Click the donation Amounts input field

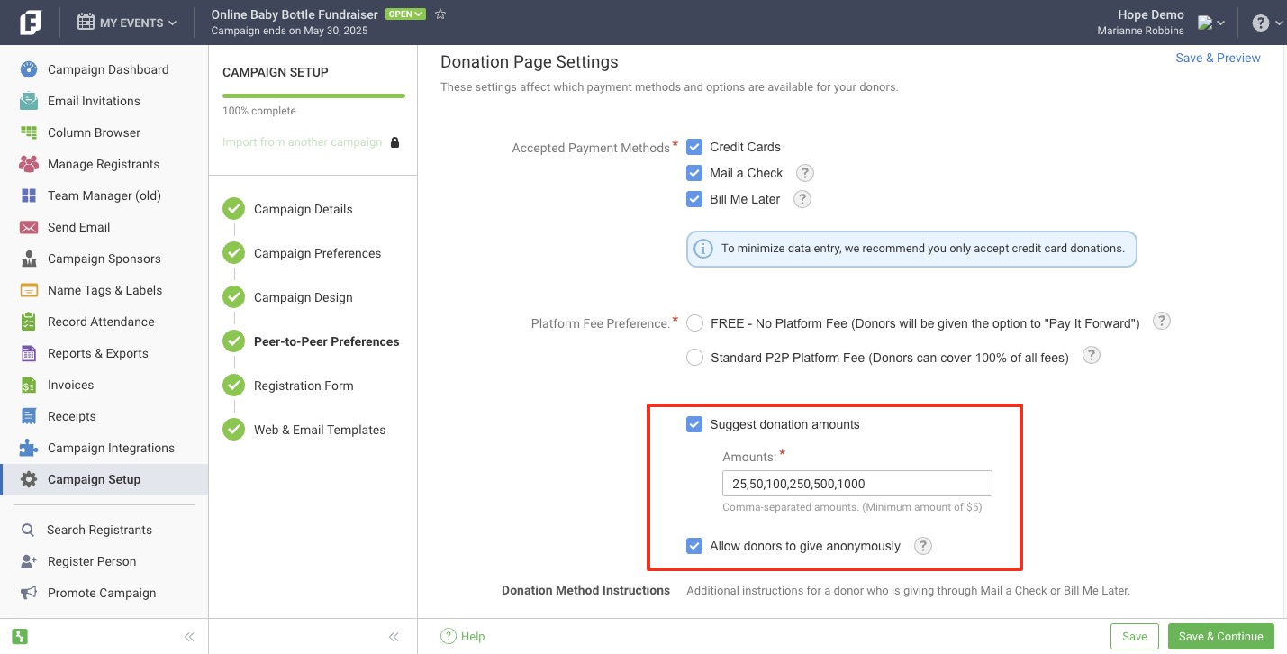[856, 484]
